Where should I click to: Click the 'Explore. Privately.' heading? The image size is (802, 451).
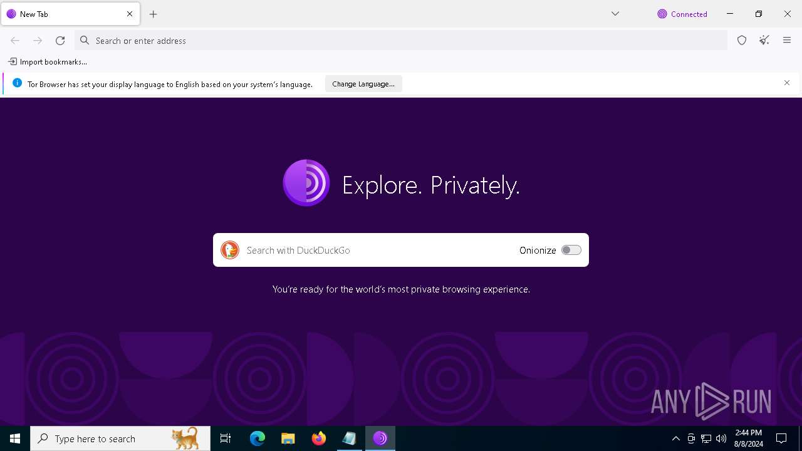pyautogui.click(x=431, y=185)
